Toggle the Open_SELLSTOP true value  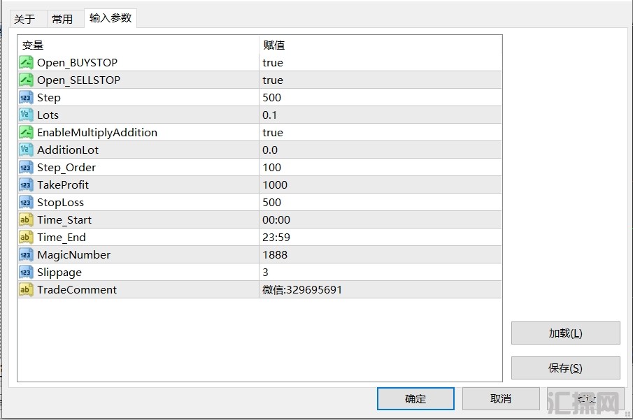[273, 80]
